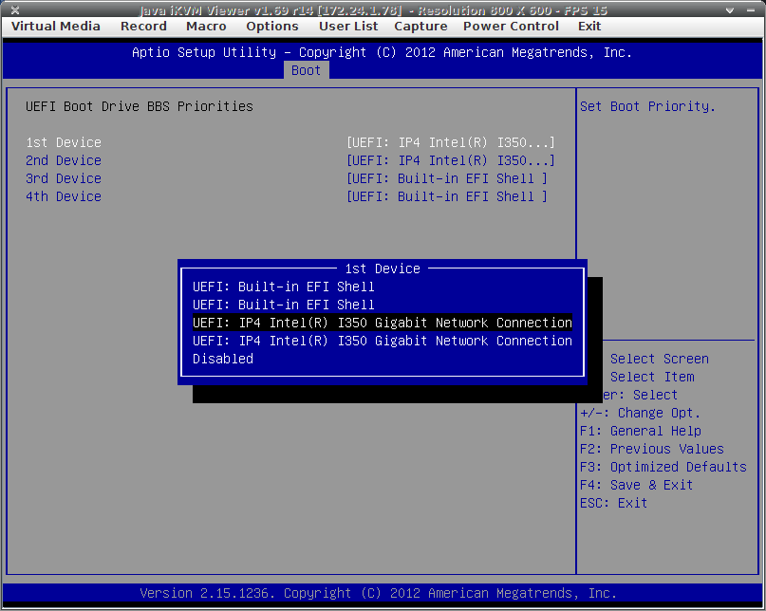Choose the second Built-in EFI Shell popup entry
The height and width of the screenshot is (611, 766).
pyautogui.click(x=283, y=305)
